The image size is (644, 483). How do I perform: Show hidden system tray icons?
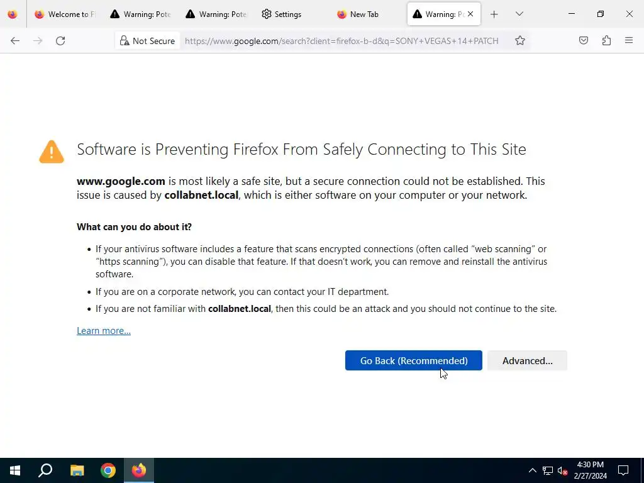pyautogui.click(x=532, y=470)
